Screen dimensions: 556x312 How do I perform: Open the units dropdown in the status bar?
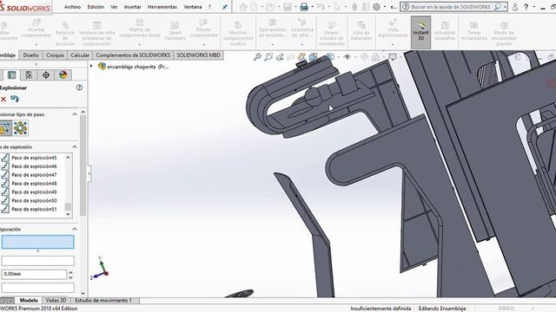(533, 309)
